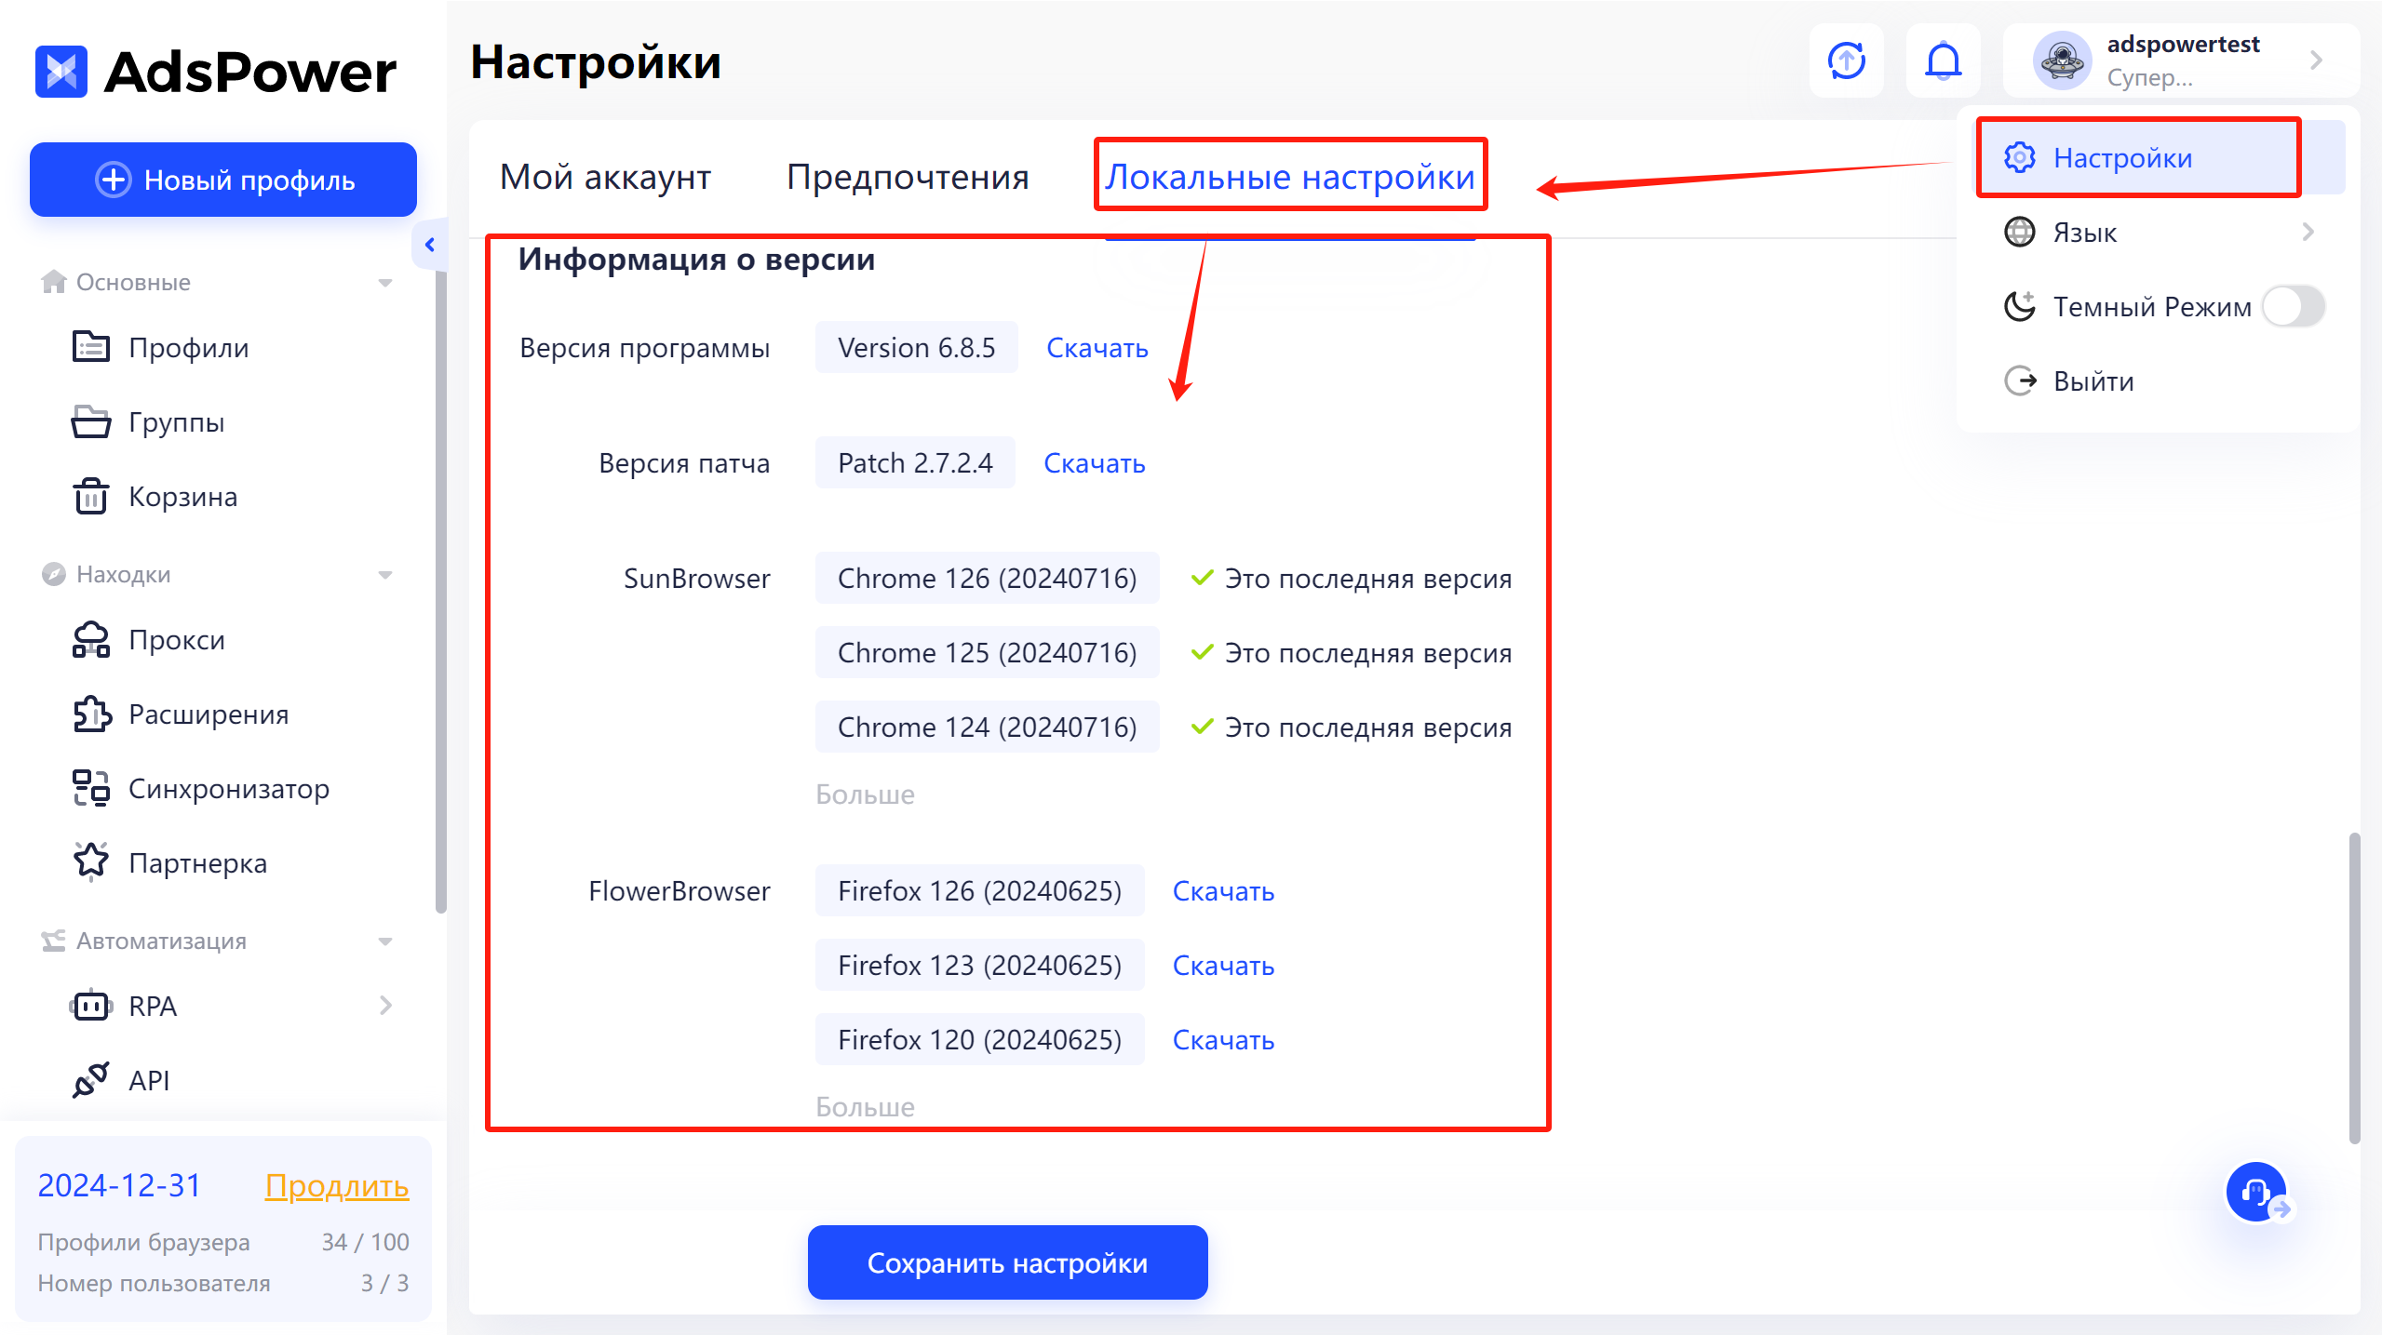The width and height of the screenshot is (2382, 1335).
Task: Download Firefox 123 via Скачать
Action: (x=1223, y=966)
